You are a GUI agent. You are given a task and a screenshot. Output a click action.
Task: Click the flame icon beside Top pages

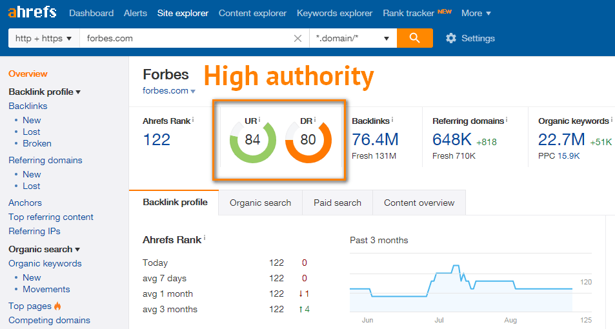[x=57, y=306]
